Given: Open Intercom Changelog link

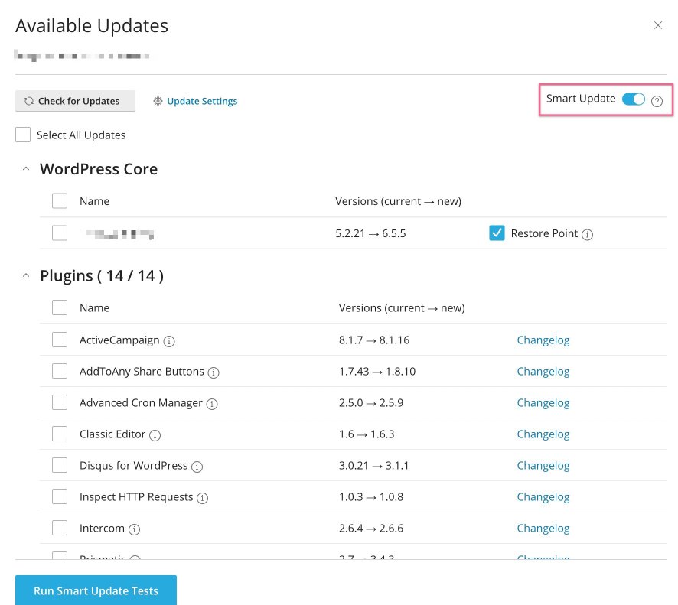Looking at the screenshot, I should pos(543,528).
